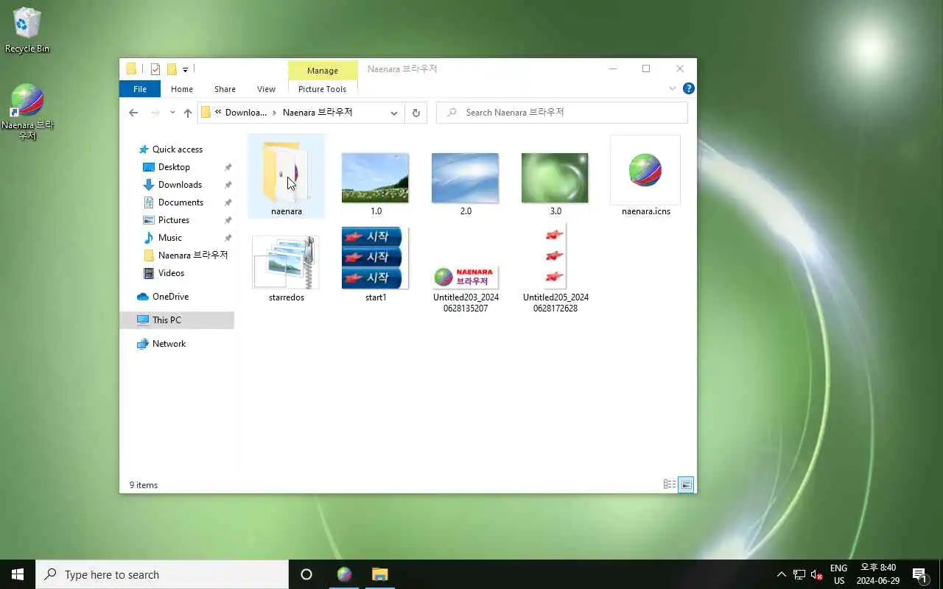Select the naenara folder icon
943x589 pixels.
tap(287, 176)
